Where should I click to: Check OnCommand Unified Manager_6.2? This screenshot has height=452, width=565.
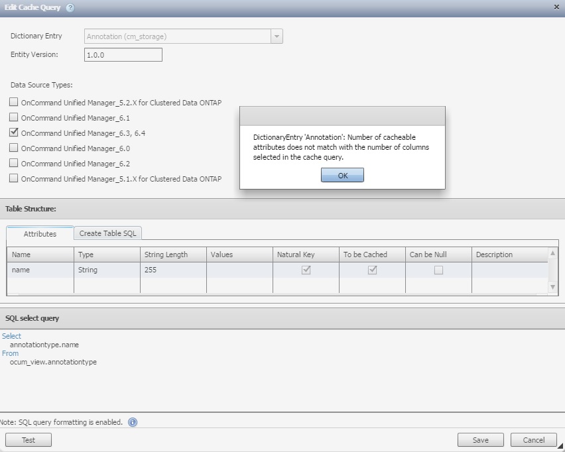[14, 163]
